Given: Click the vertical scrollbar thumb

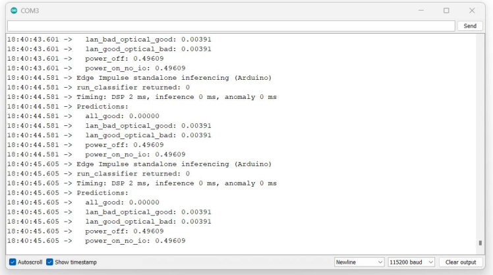Looking at the screenshot, I should tap(480, 243).
